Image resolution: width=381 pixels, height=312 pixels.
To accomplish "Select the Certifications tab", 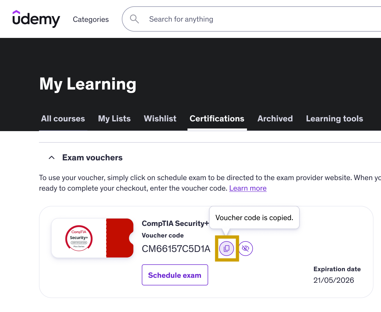I will 217,118.
